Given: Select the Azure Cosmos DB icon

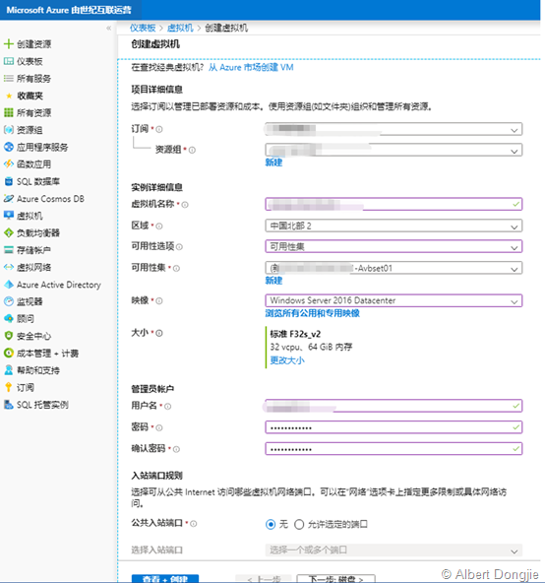Looking at the screenshot, I should [x=8, y=199].
